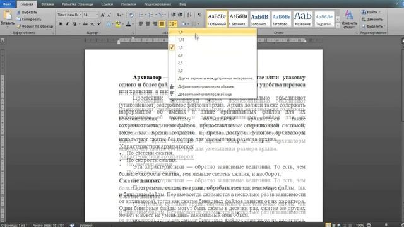This screenshot has width=404, height=227.
Task: Add spacing before paragraph (Добавить интервал перед абзацем)
Action: click(213, 87)
